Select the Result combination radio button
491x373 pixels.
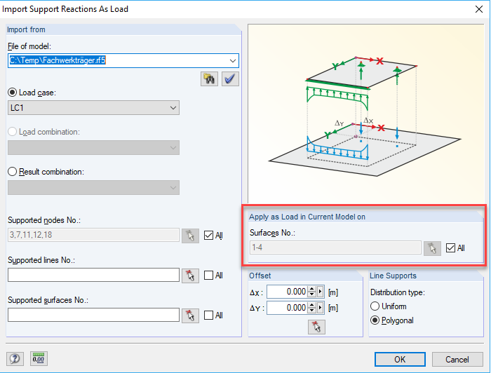(x=12, y=172)
